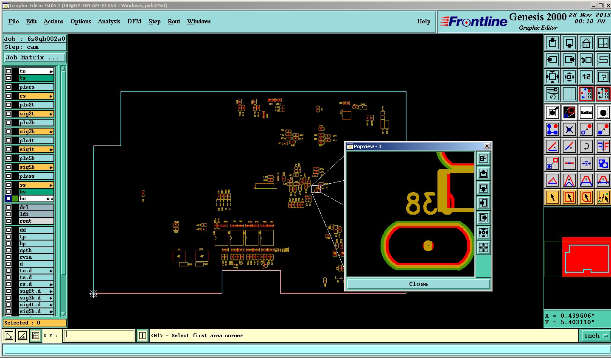Toggle the checkbox for layer rout
Viewport: 611px width, 358px height.
point(8,221)
